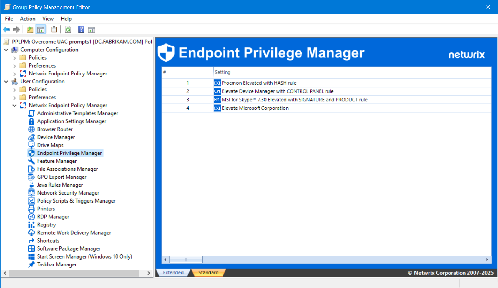
Task: Open the Action menu
Action: coord(28,19)
